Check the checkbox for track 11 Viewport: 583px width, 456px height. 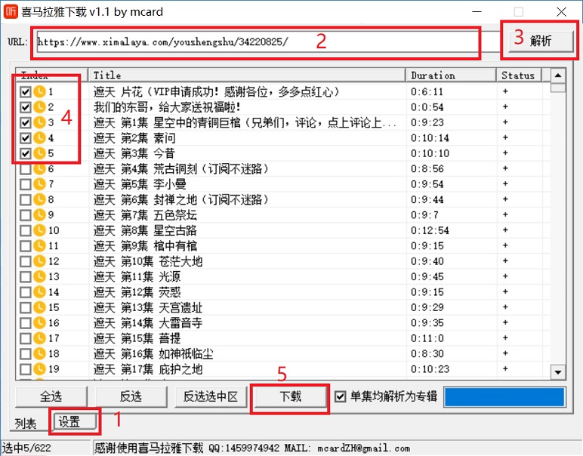point(25,246)
